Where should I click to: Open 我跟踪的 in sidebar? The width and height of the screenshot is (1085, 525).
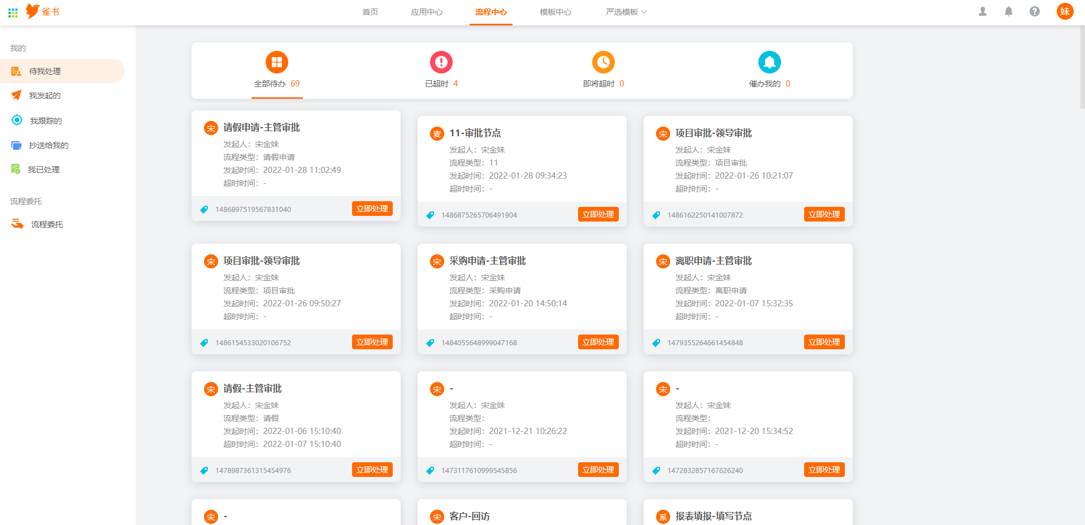click(x=62, y=120)
